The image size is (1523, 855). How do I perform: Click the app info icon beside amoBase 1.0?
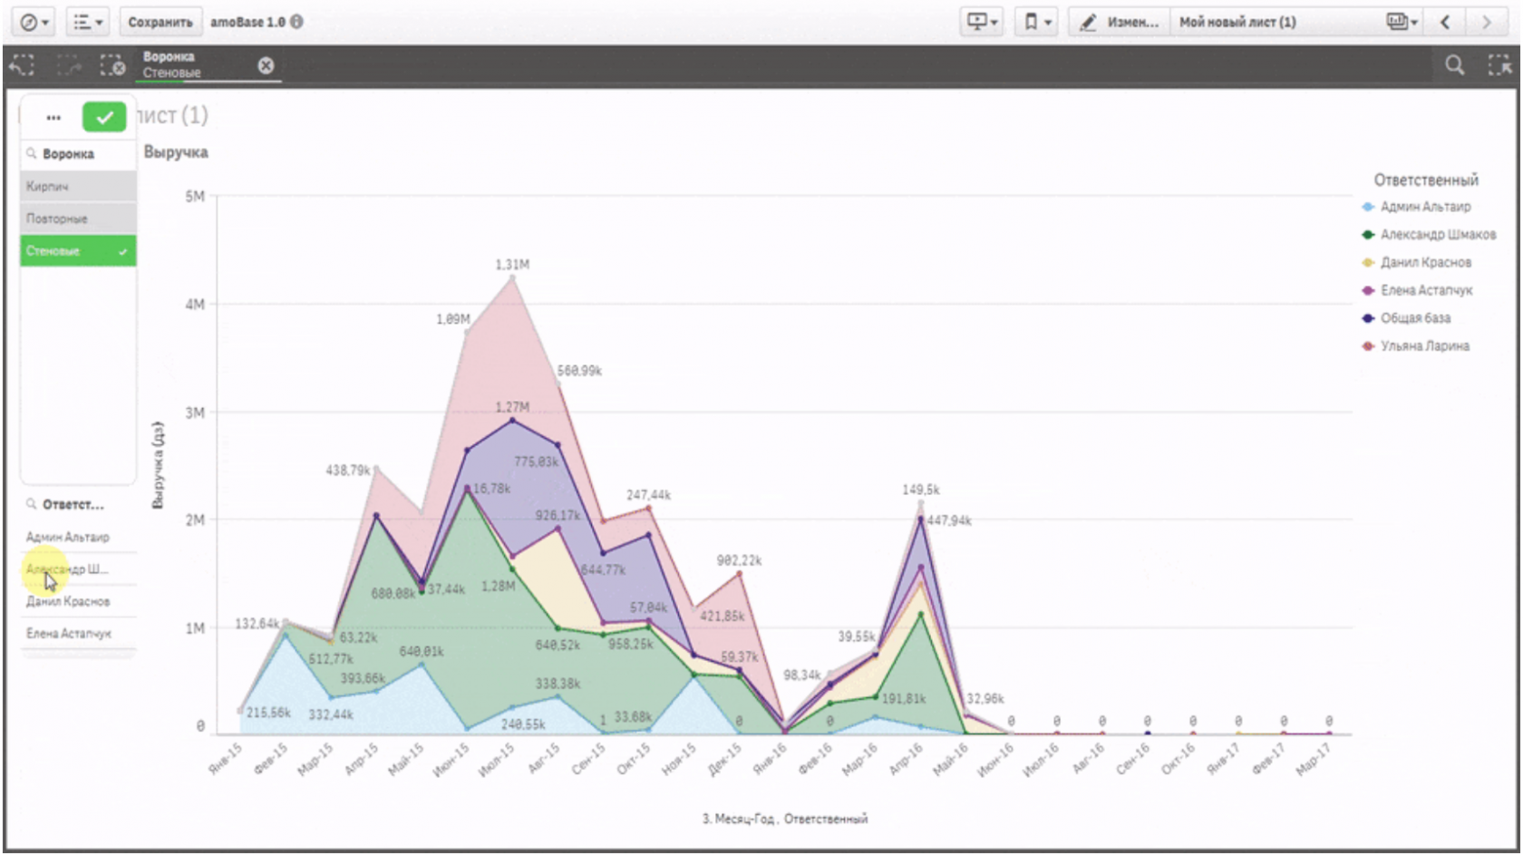[296, 22]
